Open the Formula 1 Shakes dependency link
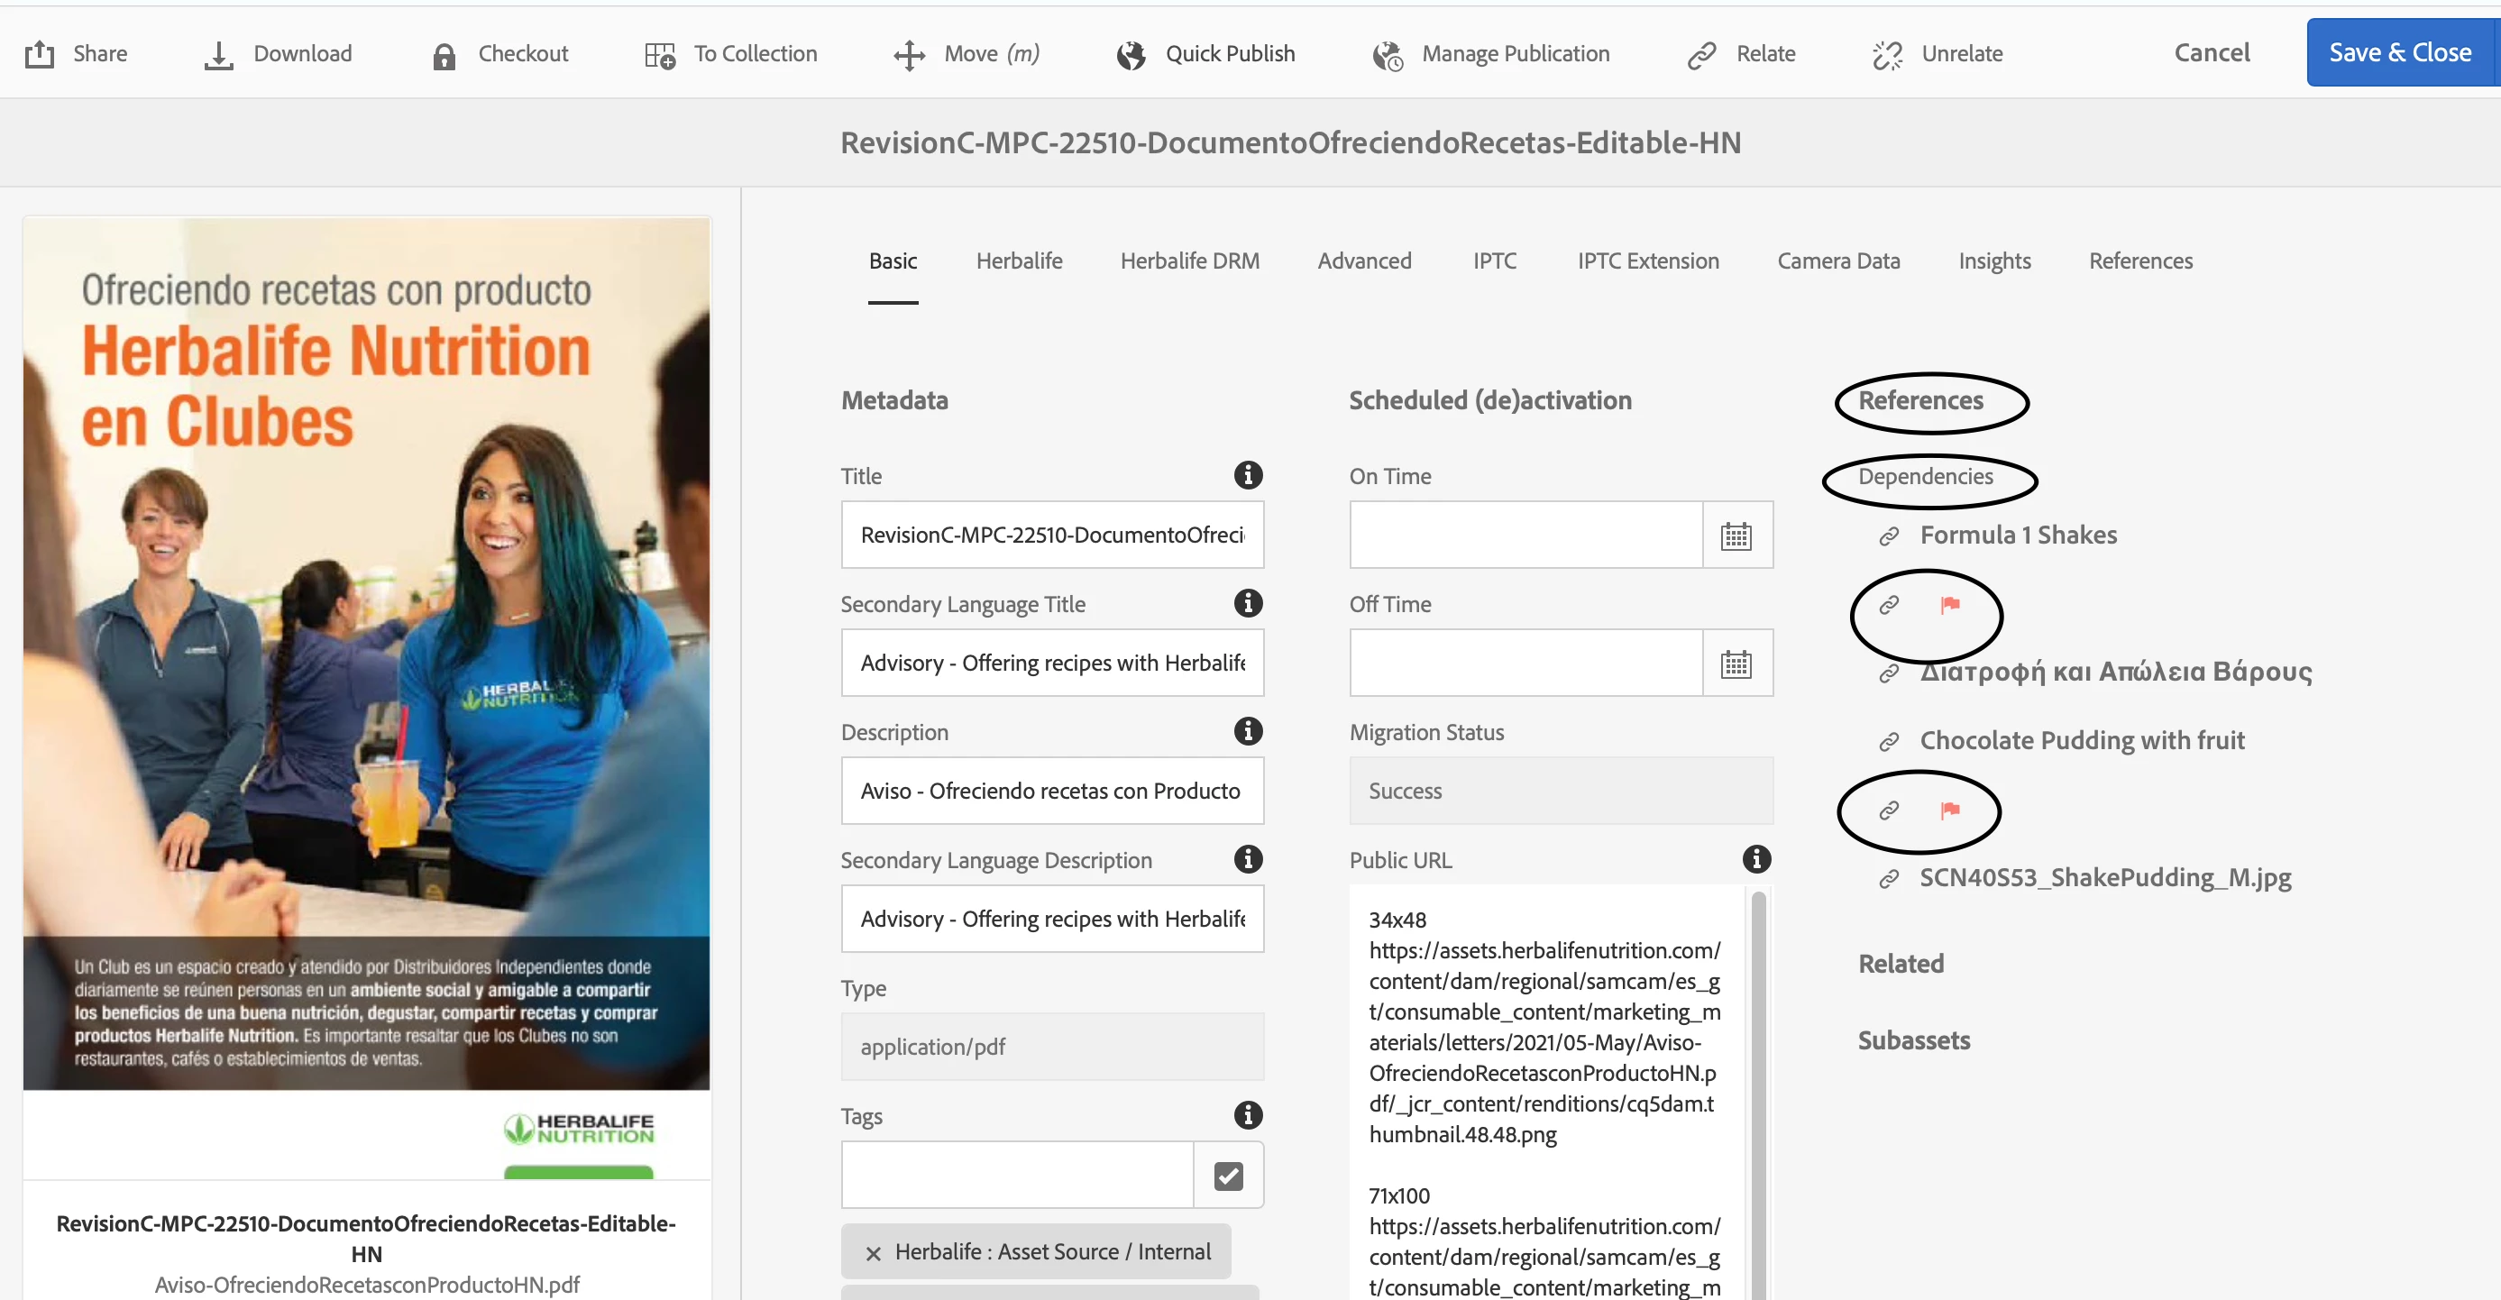 2018,535
